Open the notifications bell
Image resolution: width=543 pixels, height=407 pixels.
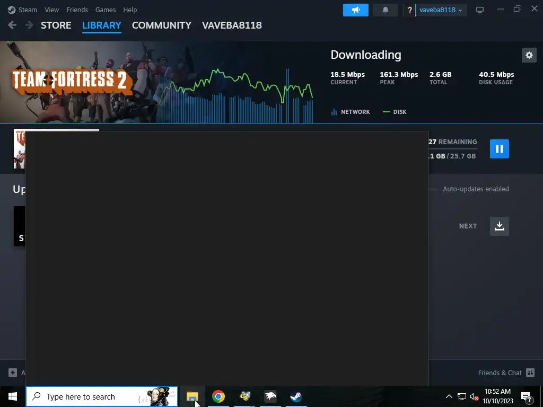[385, 10]
